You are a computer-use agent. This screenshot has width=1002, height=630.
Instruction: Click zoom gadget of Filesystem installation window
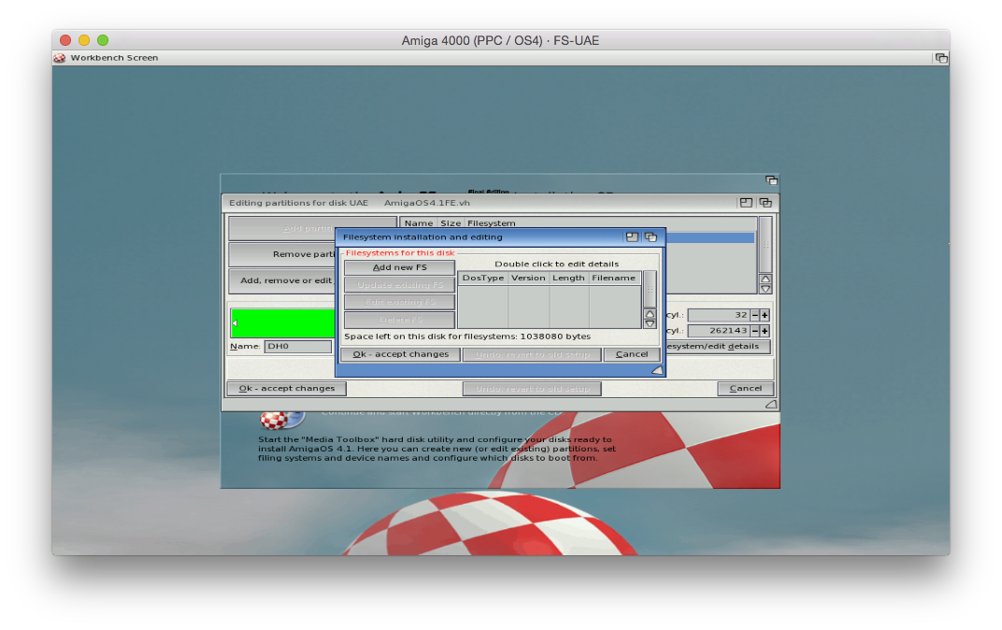[x=632, y=237]
